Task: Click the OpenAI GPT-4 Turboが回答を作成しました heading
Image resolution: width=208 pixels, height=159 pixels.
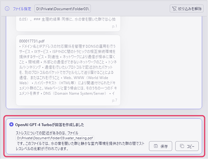Action: 50,125
